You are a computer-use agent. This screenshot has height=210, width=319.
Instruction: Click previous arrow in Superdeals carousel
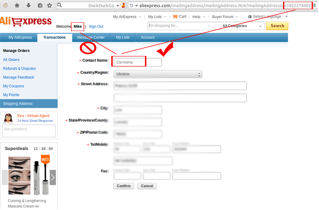click(x=5, y=178)
